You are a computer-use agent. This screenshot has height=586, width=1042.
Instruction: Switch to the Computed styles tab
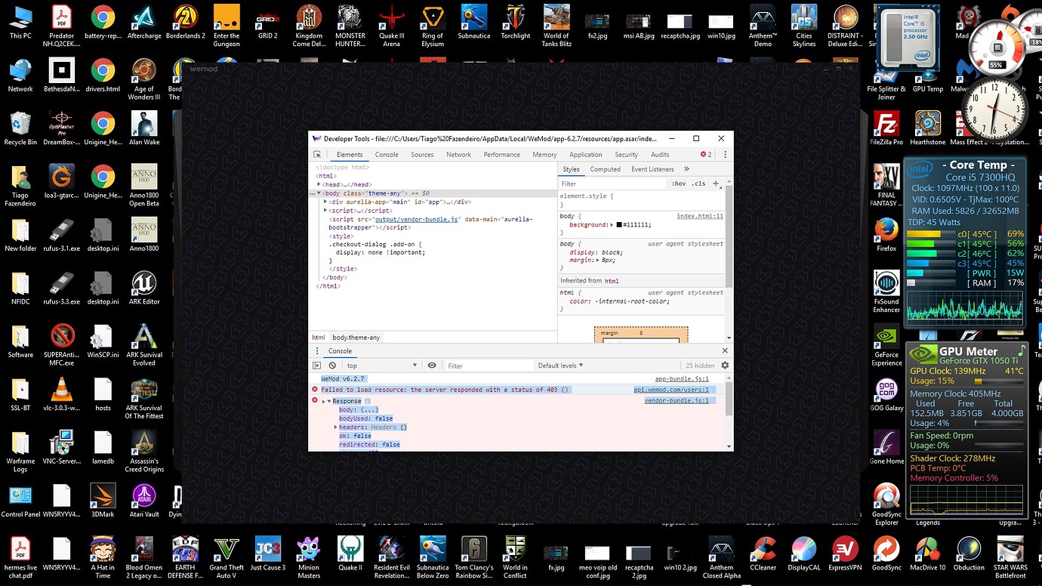[x=605, y=169]
